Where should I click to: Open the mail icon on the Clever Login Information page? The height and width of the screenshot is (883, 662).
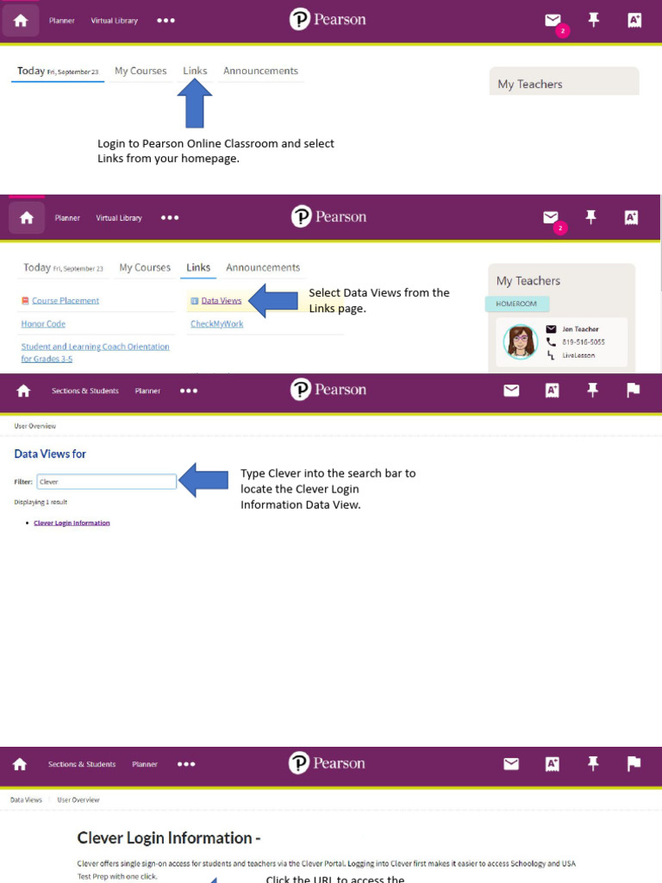pyautogui.click(x=511, y=764)
